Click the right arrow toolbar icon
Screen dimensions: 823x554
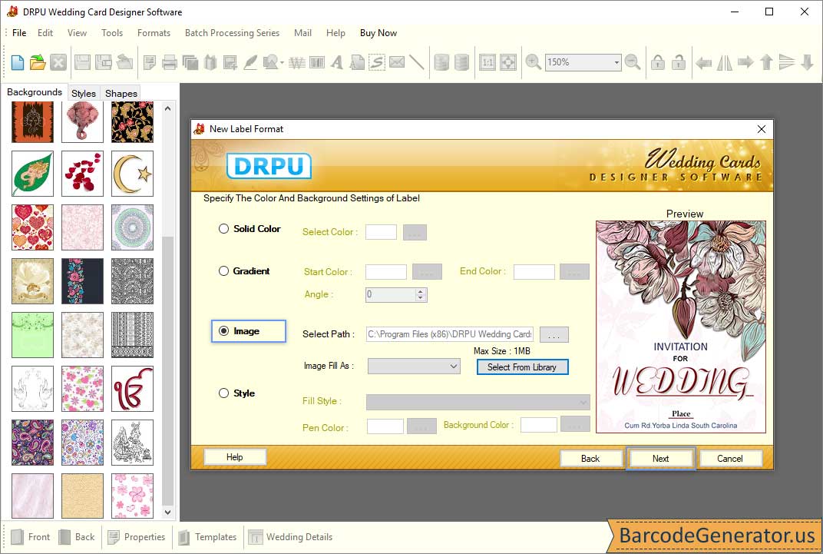(x=745, y=62)
